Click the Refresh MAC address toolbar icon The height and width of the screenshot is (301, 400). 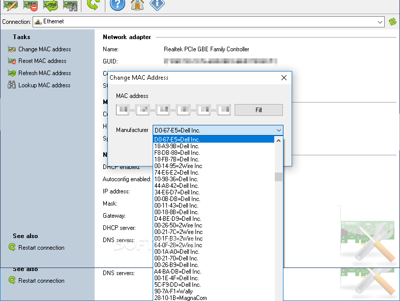[x=50, y=5]
